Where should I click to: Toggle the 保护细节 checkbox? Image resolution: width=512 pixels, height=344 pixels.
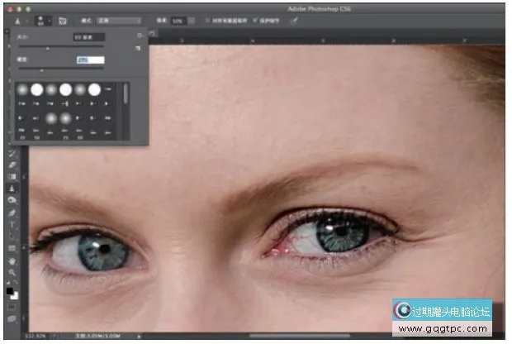click(255, 19)
